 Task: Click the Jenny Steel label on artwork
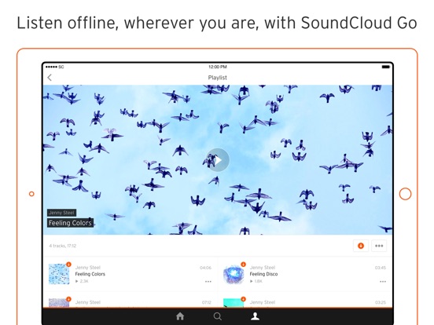click(62, 213)
